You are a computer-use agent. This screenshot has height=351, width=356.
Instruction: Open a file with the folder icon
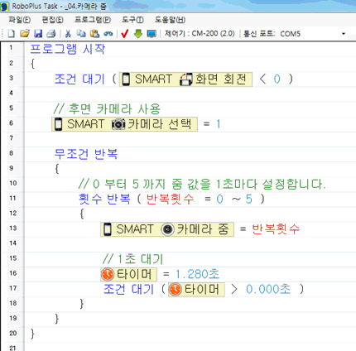point(25,34)
